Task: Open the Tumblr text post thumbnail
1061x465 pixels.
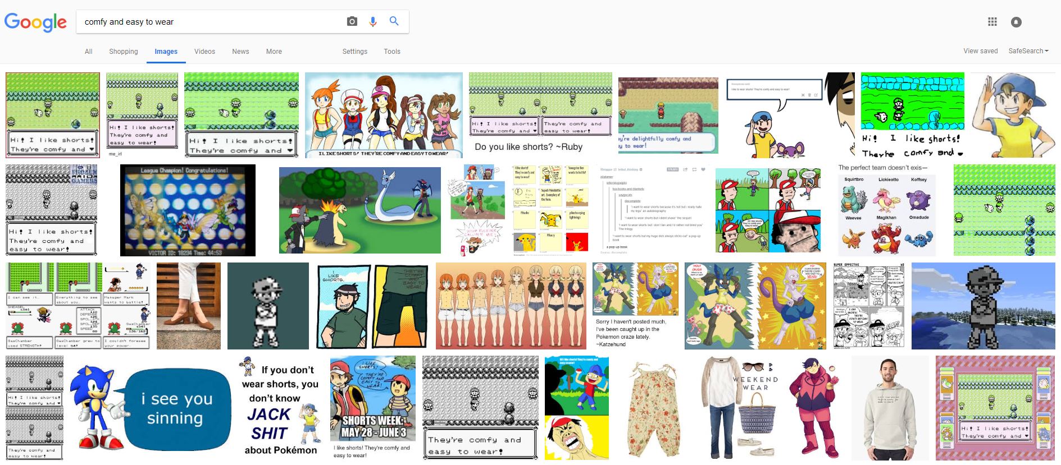Action: (652, 210)
